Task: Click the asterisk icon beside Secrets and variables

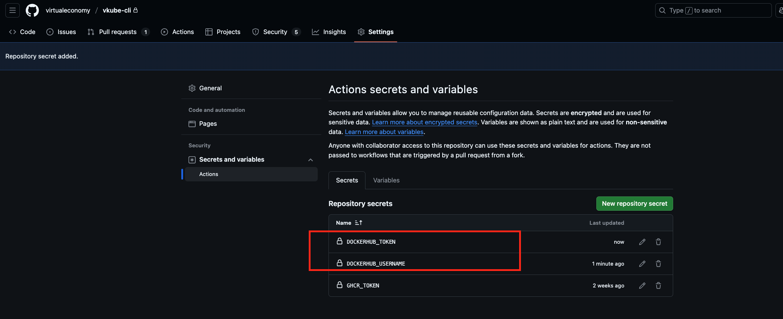Action: click(x=192, y=159)
